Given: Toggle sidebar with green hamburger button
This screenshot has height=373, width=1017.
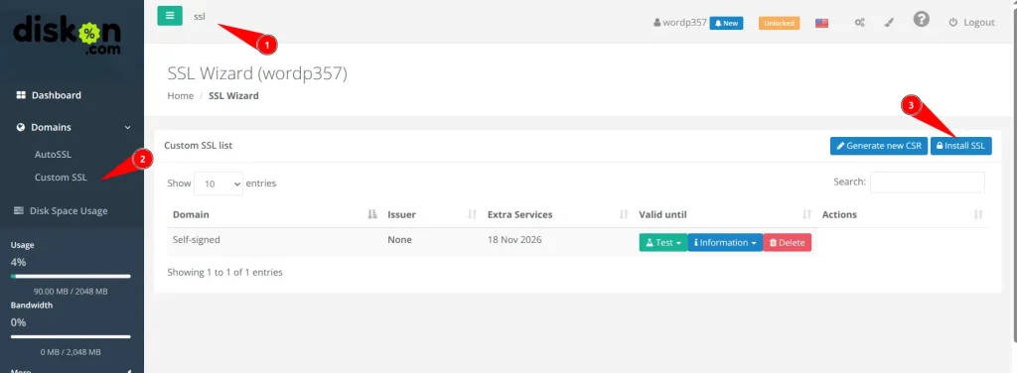Looking at the screenshot, I should coord(170,16).
